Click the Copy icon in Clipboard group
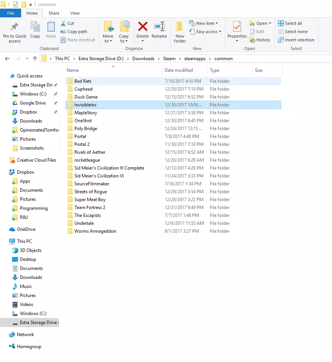The image size is (332, 362). [x=35, y=26]
